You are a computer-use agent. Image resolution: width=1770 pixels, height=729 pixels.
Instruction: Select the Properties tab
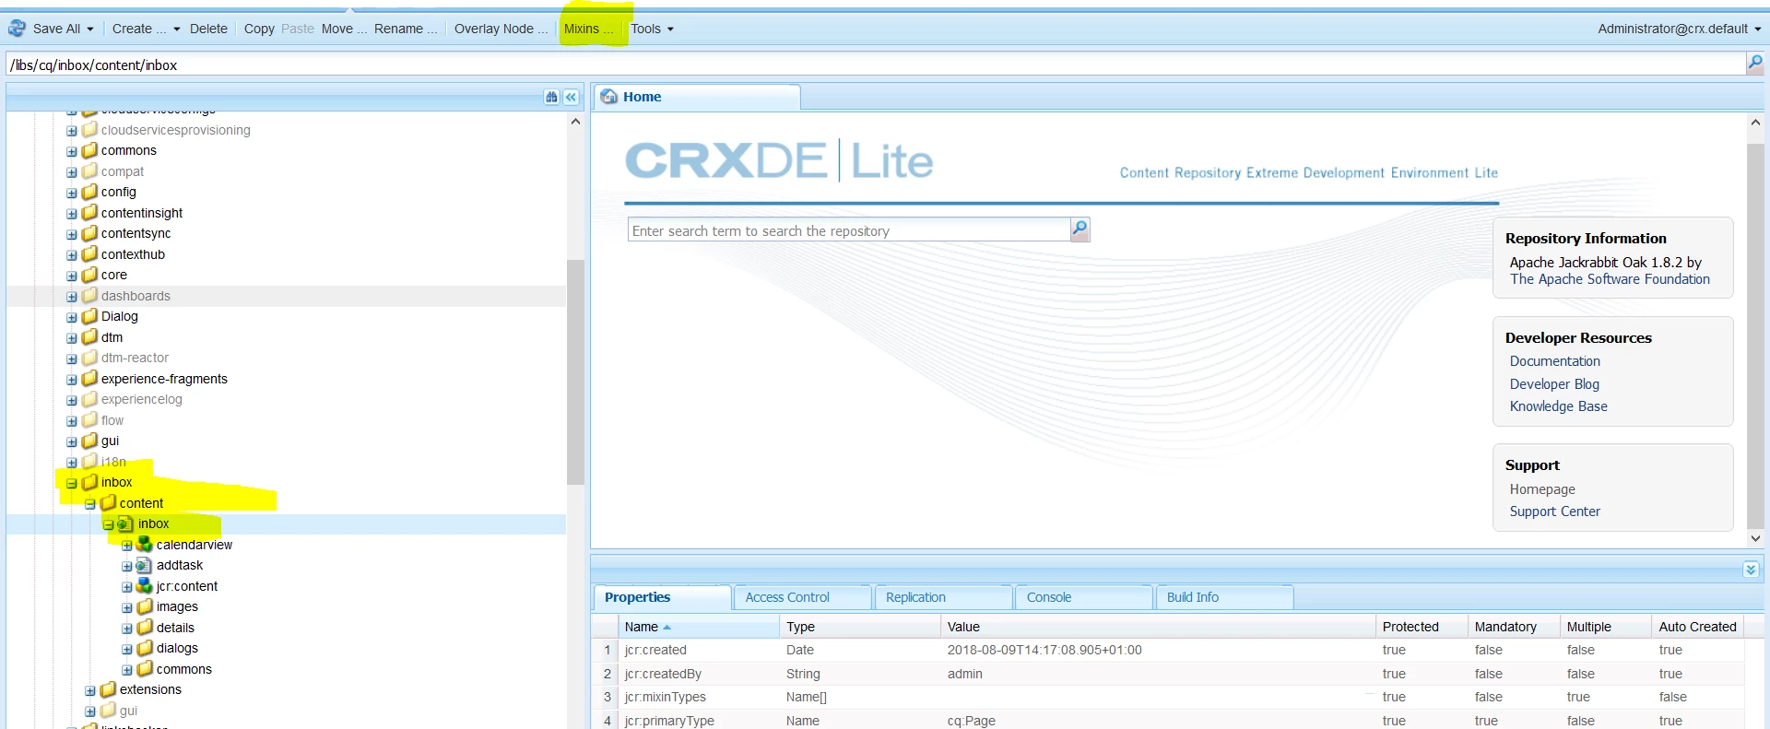coord(661,597)
